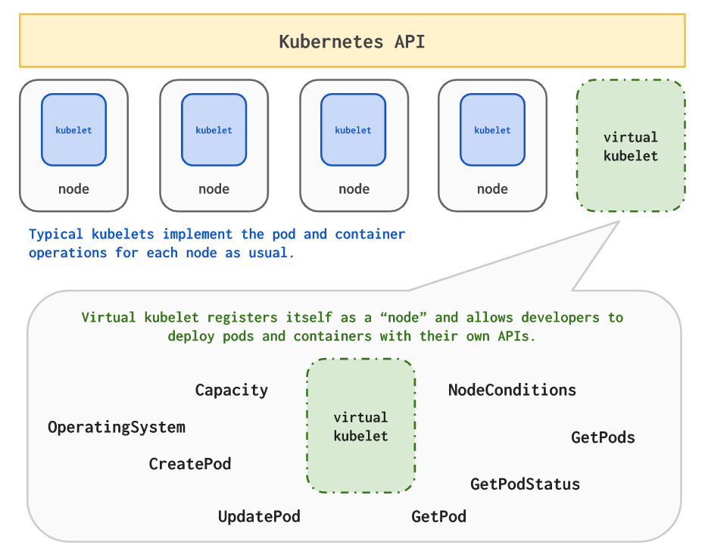
Task: Click the CreatePod label
Action: [x=190, y=464]
